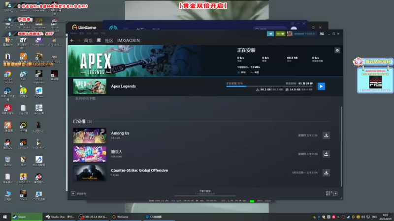Open download settings gear in Steam
394x221 pixels.
point(337,51)
